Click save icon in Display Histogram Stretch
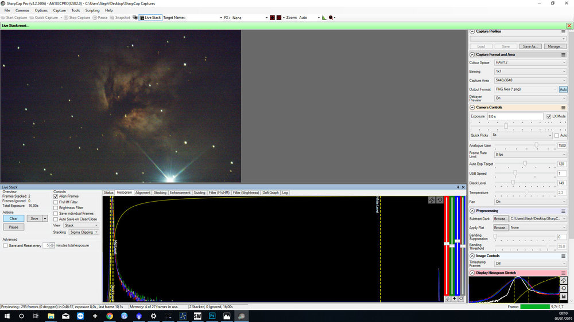Screen dimensions: 574x322 click(564, 296)
